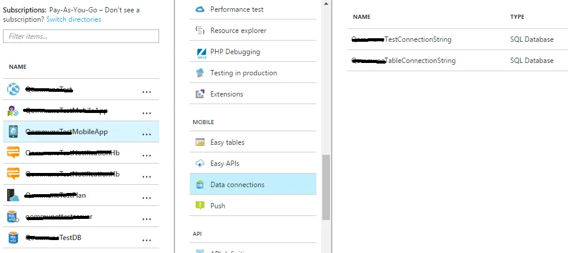Open more options for highlighted TestMobileApp row
Screen dimensions: 568x253
point(147,132)
